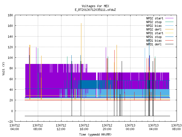This screenshot has width=182, height=137.
Task: Click the x-axis label '130712 04:00'
Action: pos(15,127)
